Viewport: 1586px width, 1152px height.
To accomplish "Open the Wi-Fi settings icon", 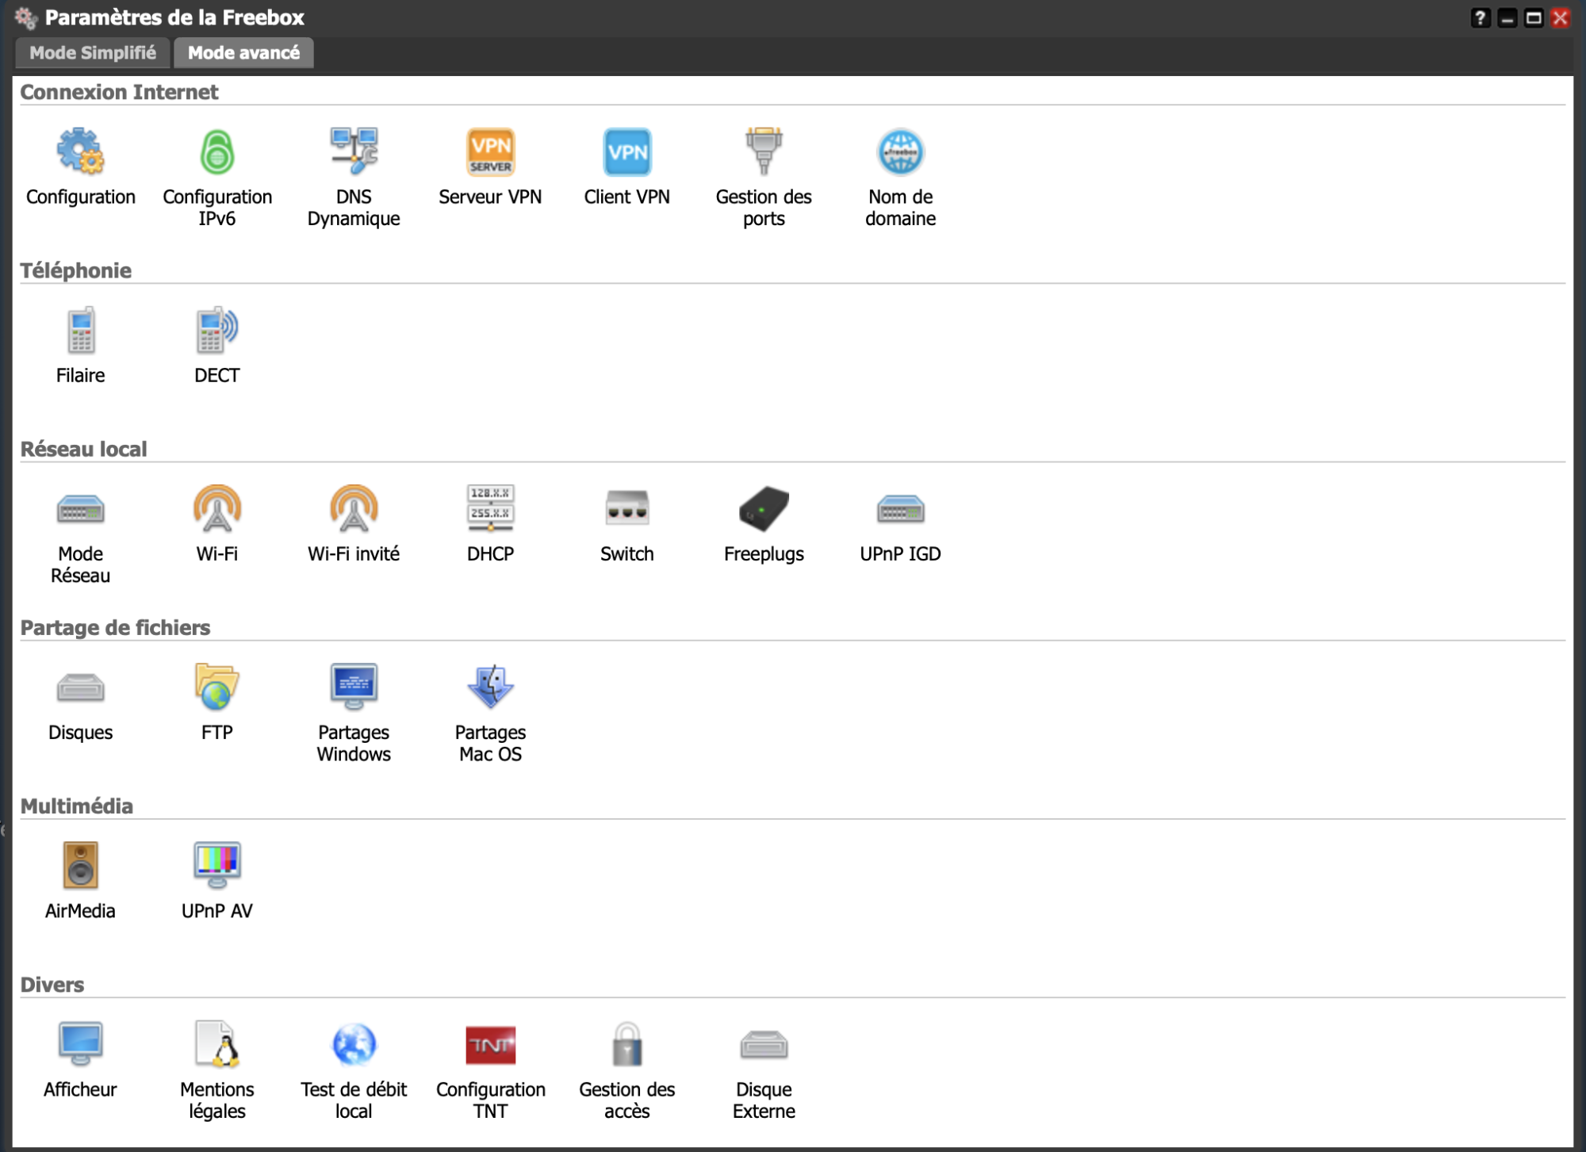I will 217,508.
